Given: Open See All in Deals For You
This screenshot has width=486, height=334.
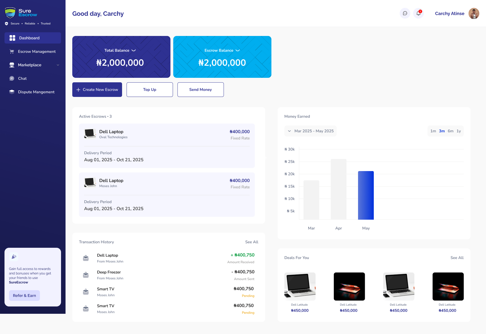Looking at the screenshot, I should pyautogui.click(x=457, y=258).
